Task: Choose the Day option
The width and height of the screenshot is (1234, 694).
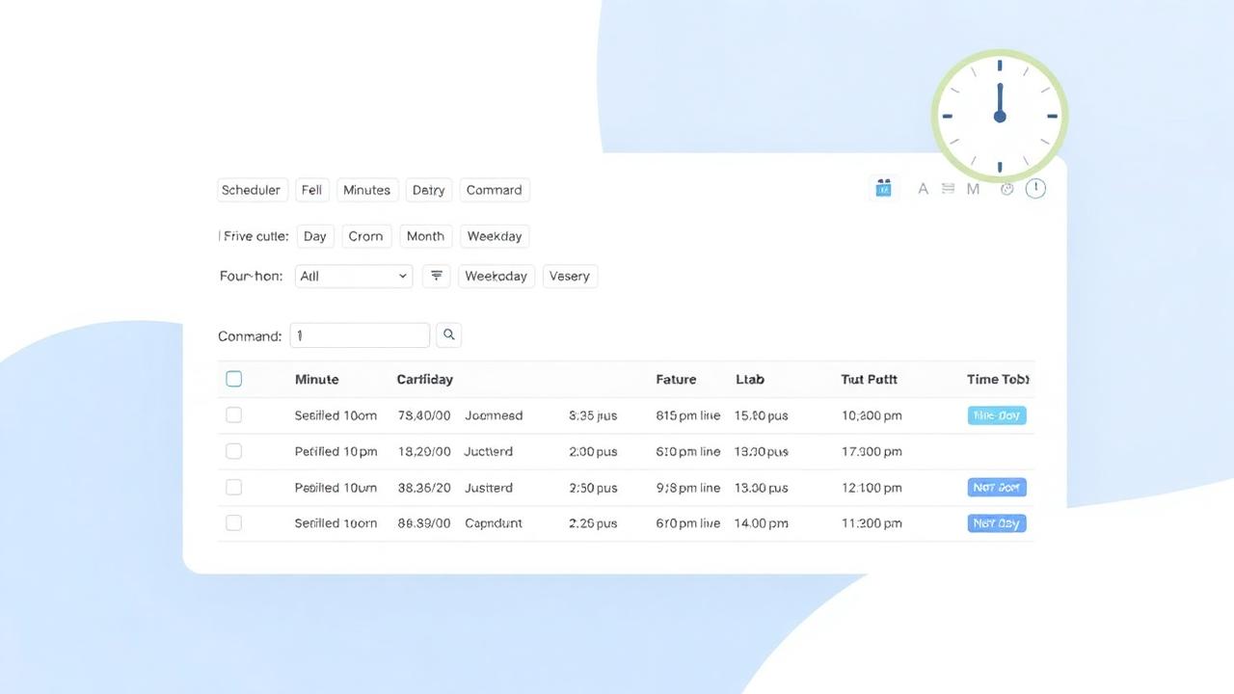Action: tap(315, 236)
